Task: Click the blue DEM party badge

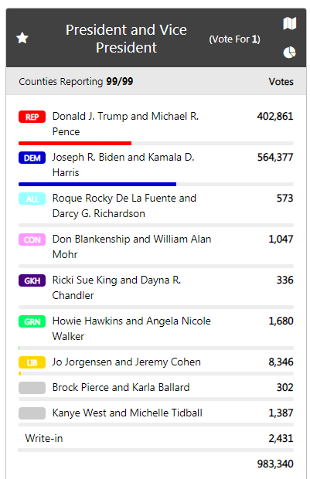Action: [x=32, y=158]
